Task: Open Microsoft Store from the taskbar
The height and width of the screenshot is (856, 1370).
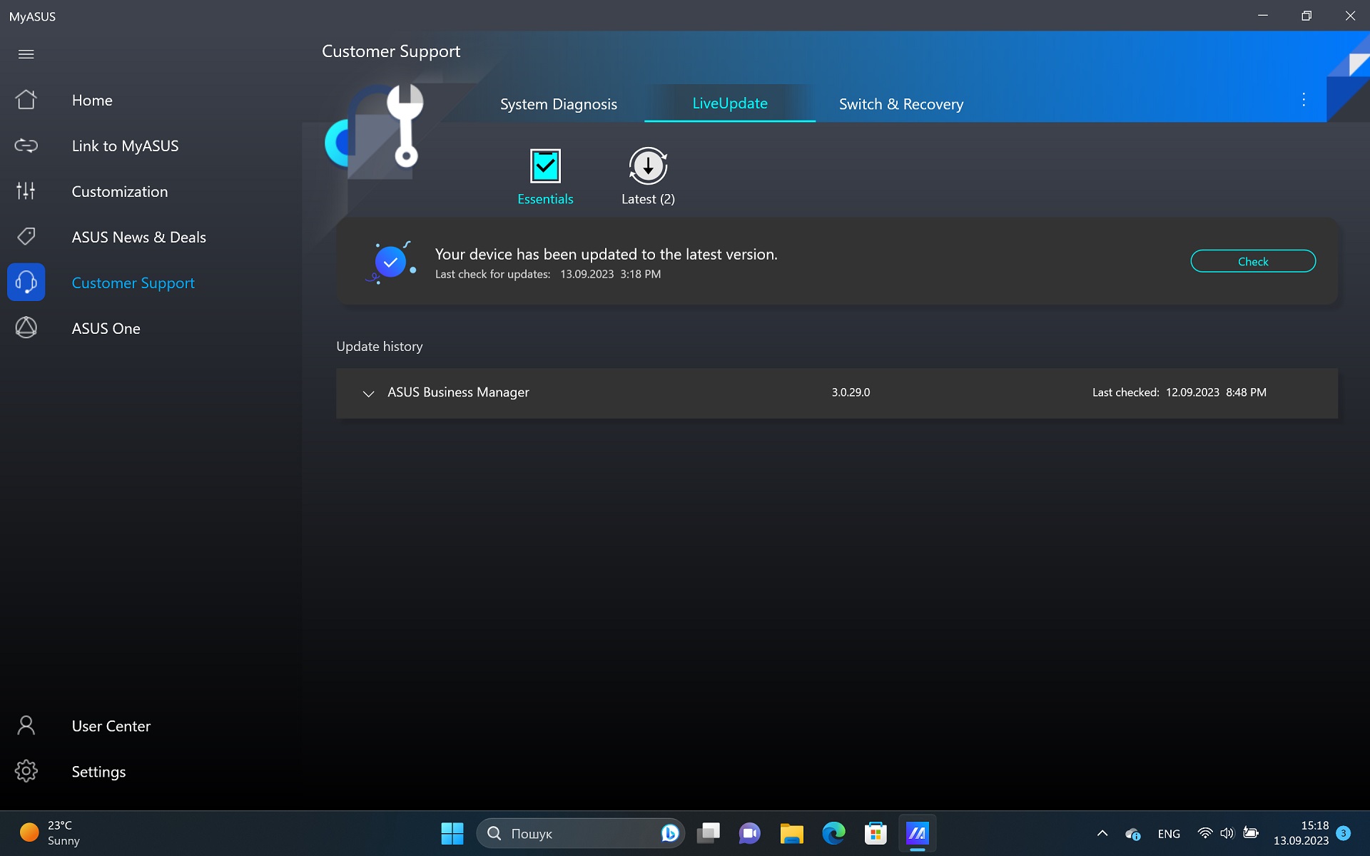Action: [x=876, y=833]
